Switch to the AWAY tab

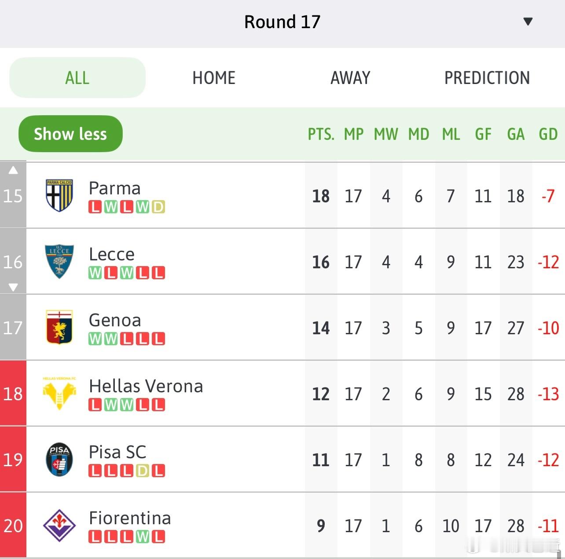350,78
